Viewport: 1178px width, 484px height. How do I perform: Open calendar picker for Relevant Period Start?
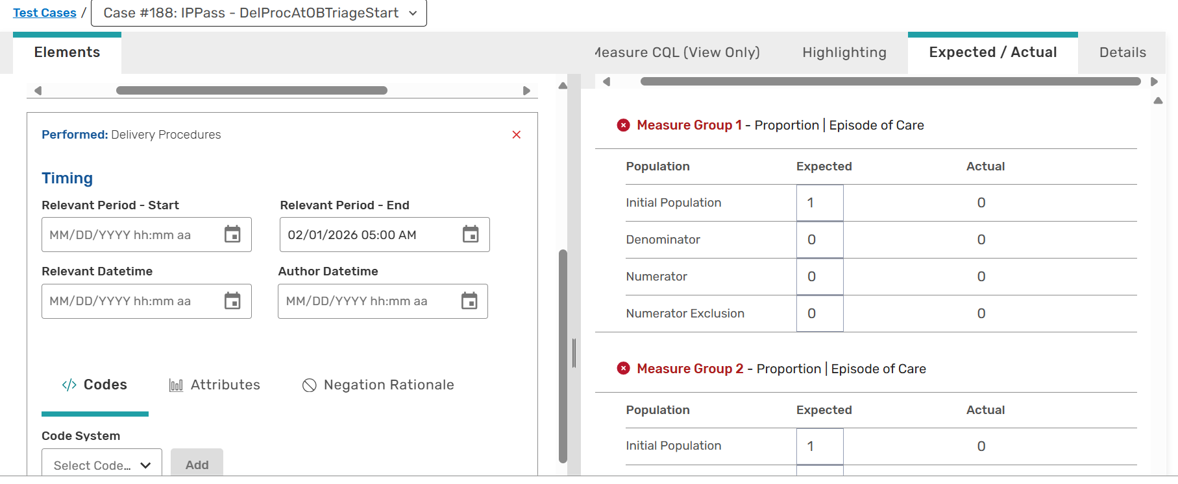pyautogui.click(x=232, y=235)
